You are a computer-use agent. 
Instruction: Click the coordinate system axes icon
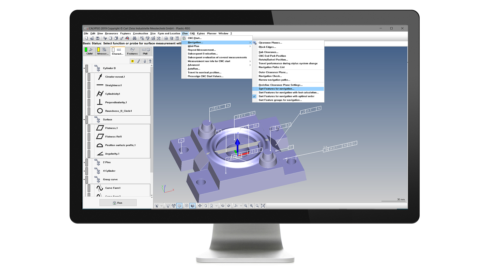point(236,206)
